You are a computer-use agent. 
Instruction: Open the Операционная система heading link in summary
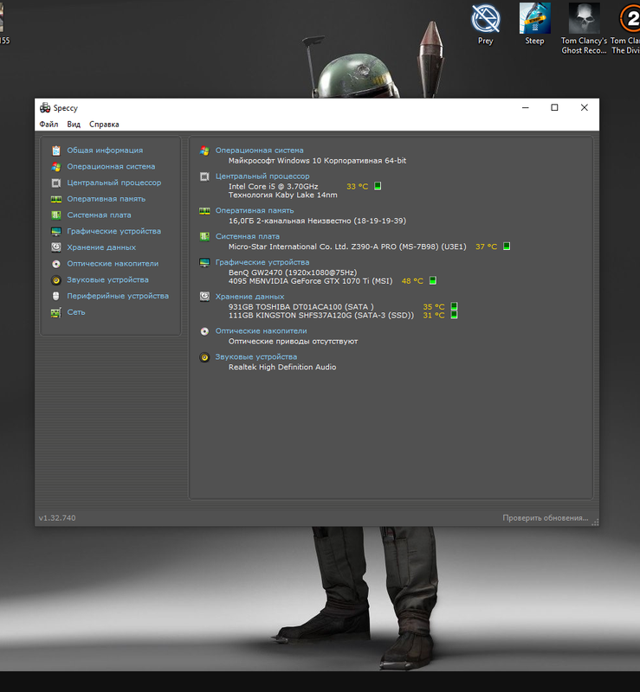pyautogui.click(x=260, y=151)
